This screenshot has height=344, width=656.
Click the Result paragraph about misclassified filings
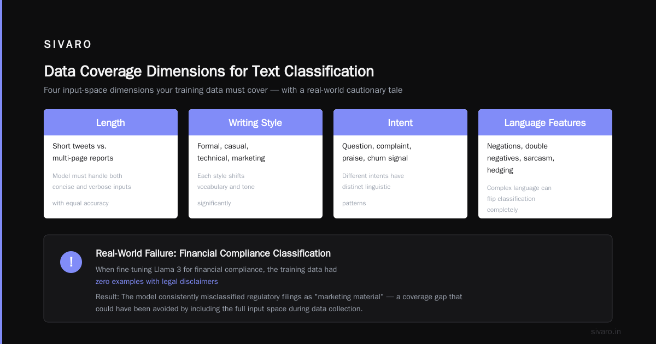[279, 303]
